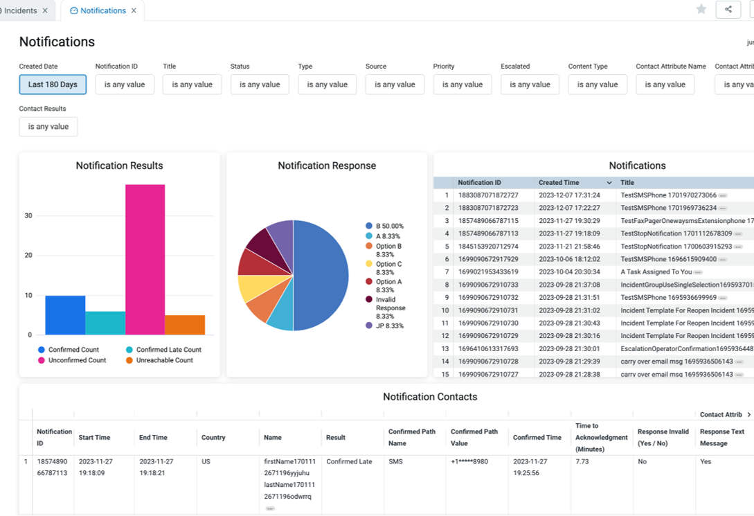Click the share icon button
The width and height of the screenshot is (754, 516).
[728, 9]
